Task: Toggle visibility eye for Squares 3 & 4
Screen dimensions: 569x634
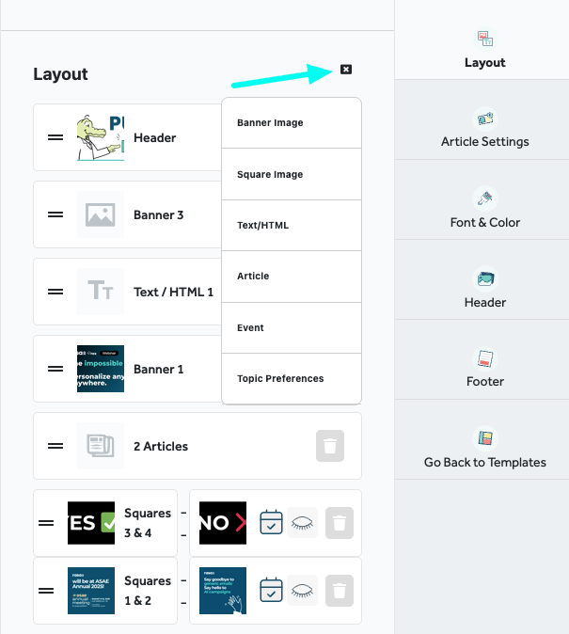Action: (303, 523)
